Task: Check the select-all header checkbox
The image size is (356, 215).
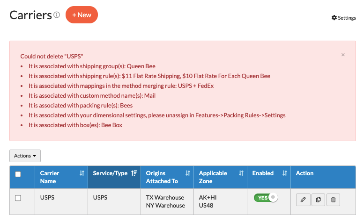Action: pos(18,174)
